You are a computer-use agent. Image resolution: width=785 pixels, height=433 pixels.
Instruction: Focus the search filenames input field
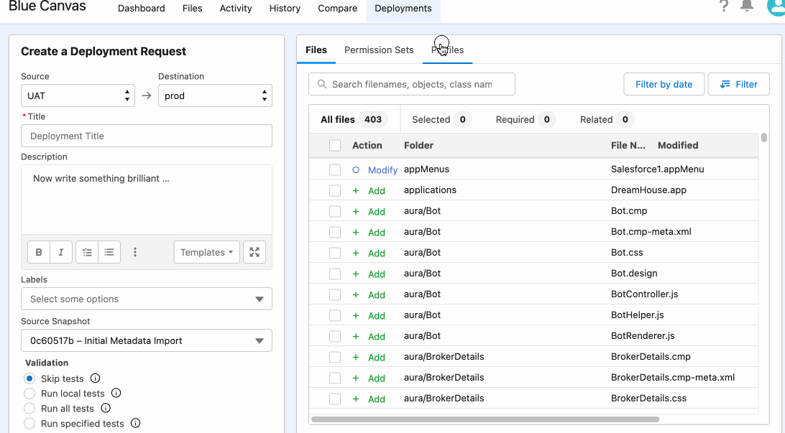click(x=411, y=84)
